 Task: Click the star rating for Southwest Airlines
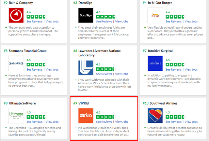tap(175, 117)
